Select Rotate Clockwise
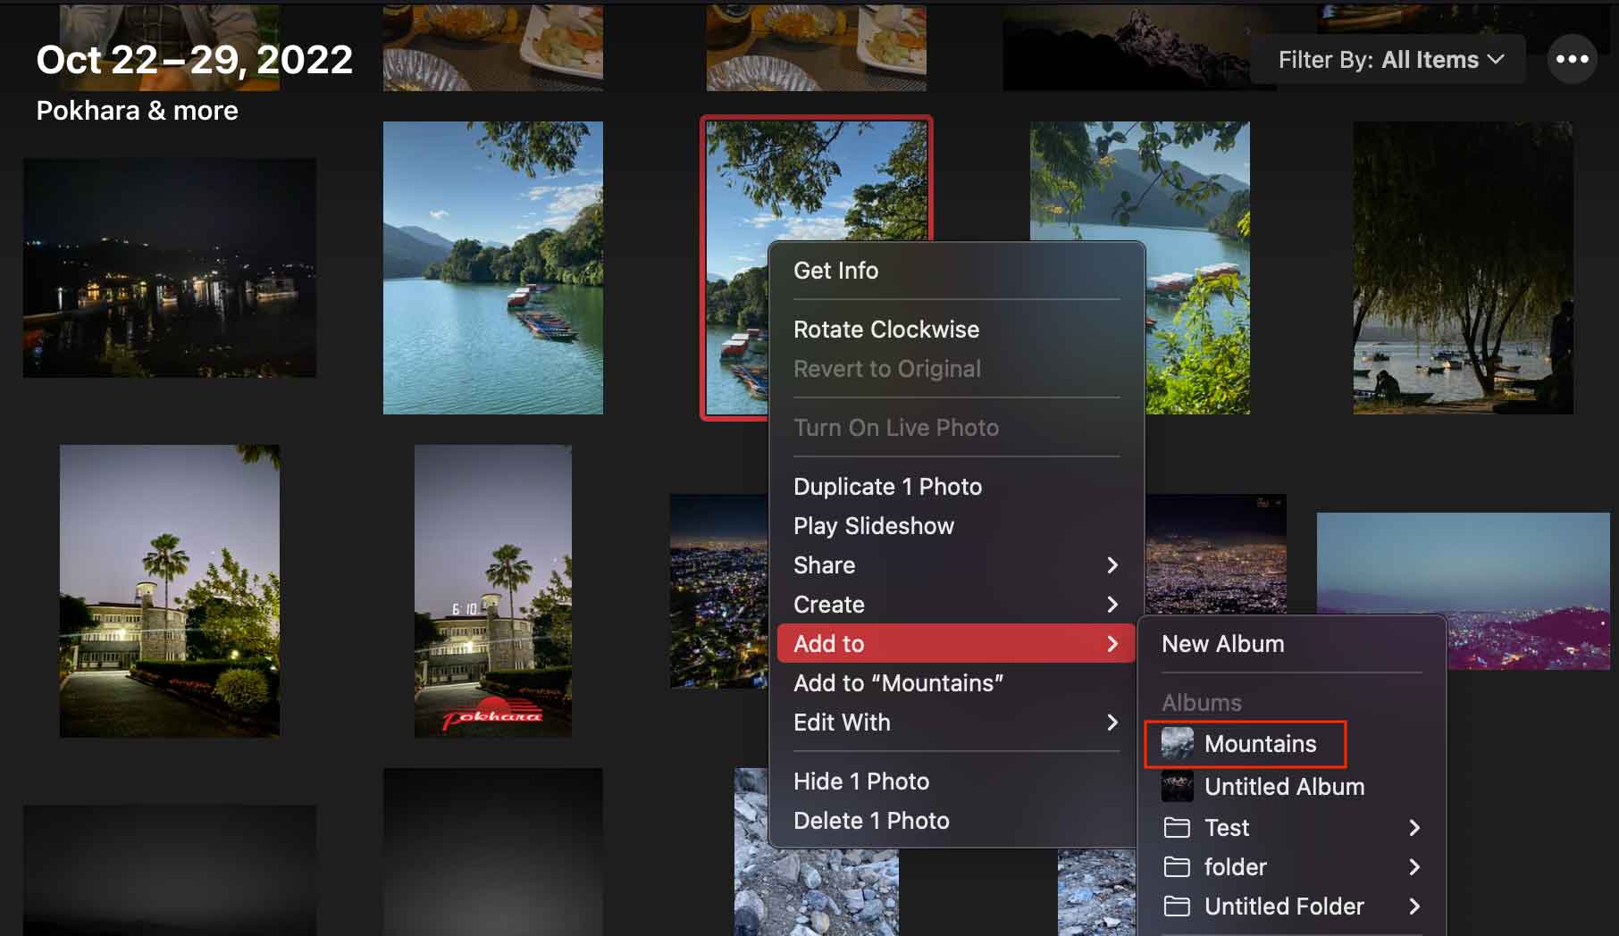The image size is (1619, 936). pyautogui.click(x=956, y=330)
